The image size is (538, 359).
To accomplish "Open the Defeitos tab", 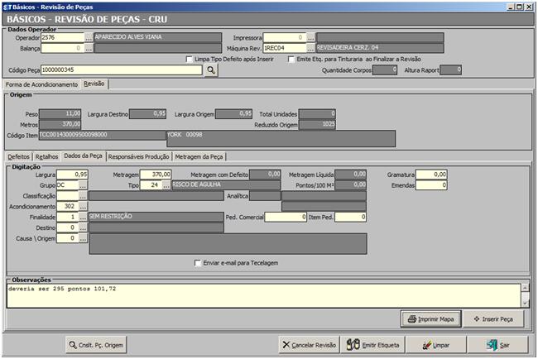I will pyautogui.click(x=18, y=156).
